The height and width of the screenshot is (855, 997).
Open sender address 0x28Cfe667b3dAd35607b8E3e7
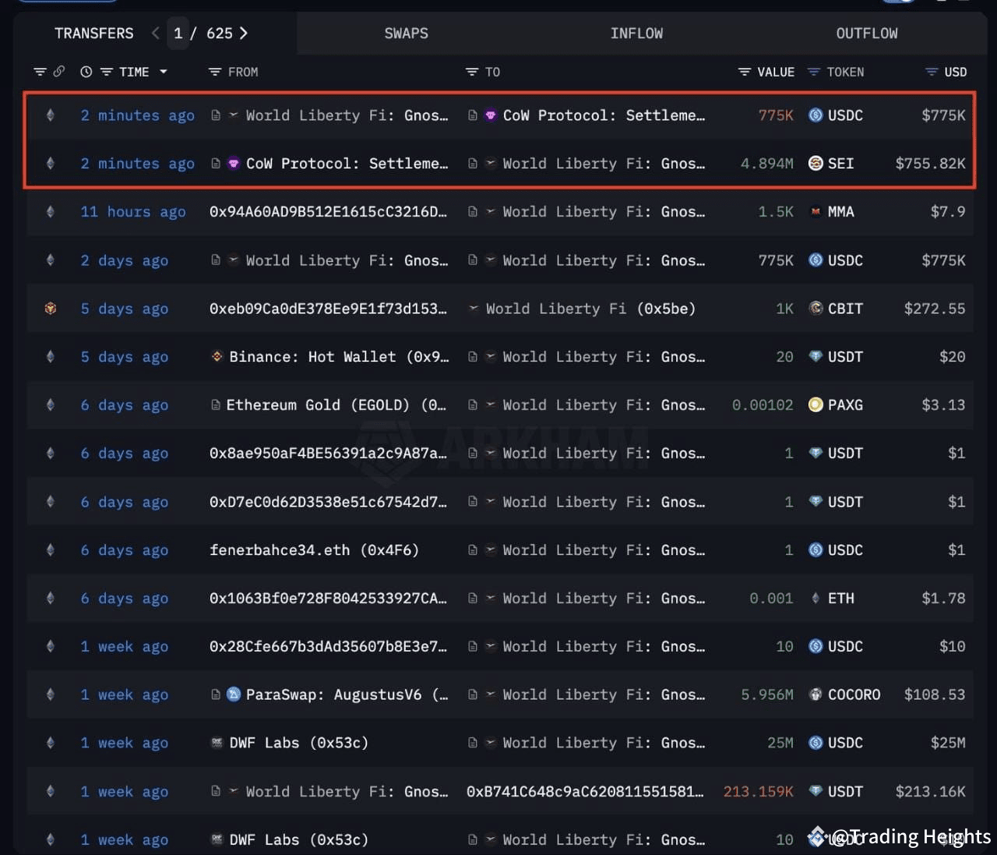pyautogui.click(x=328, y=647)
